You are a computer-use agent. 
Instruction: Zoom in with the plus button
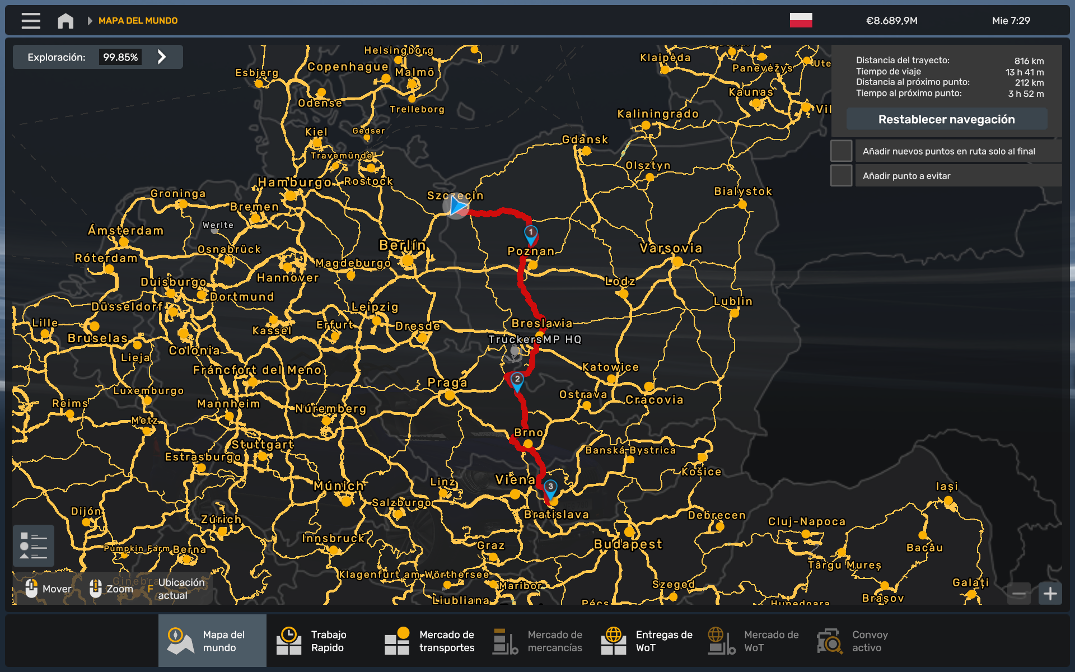[1050, 594]
